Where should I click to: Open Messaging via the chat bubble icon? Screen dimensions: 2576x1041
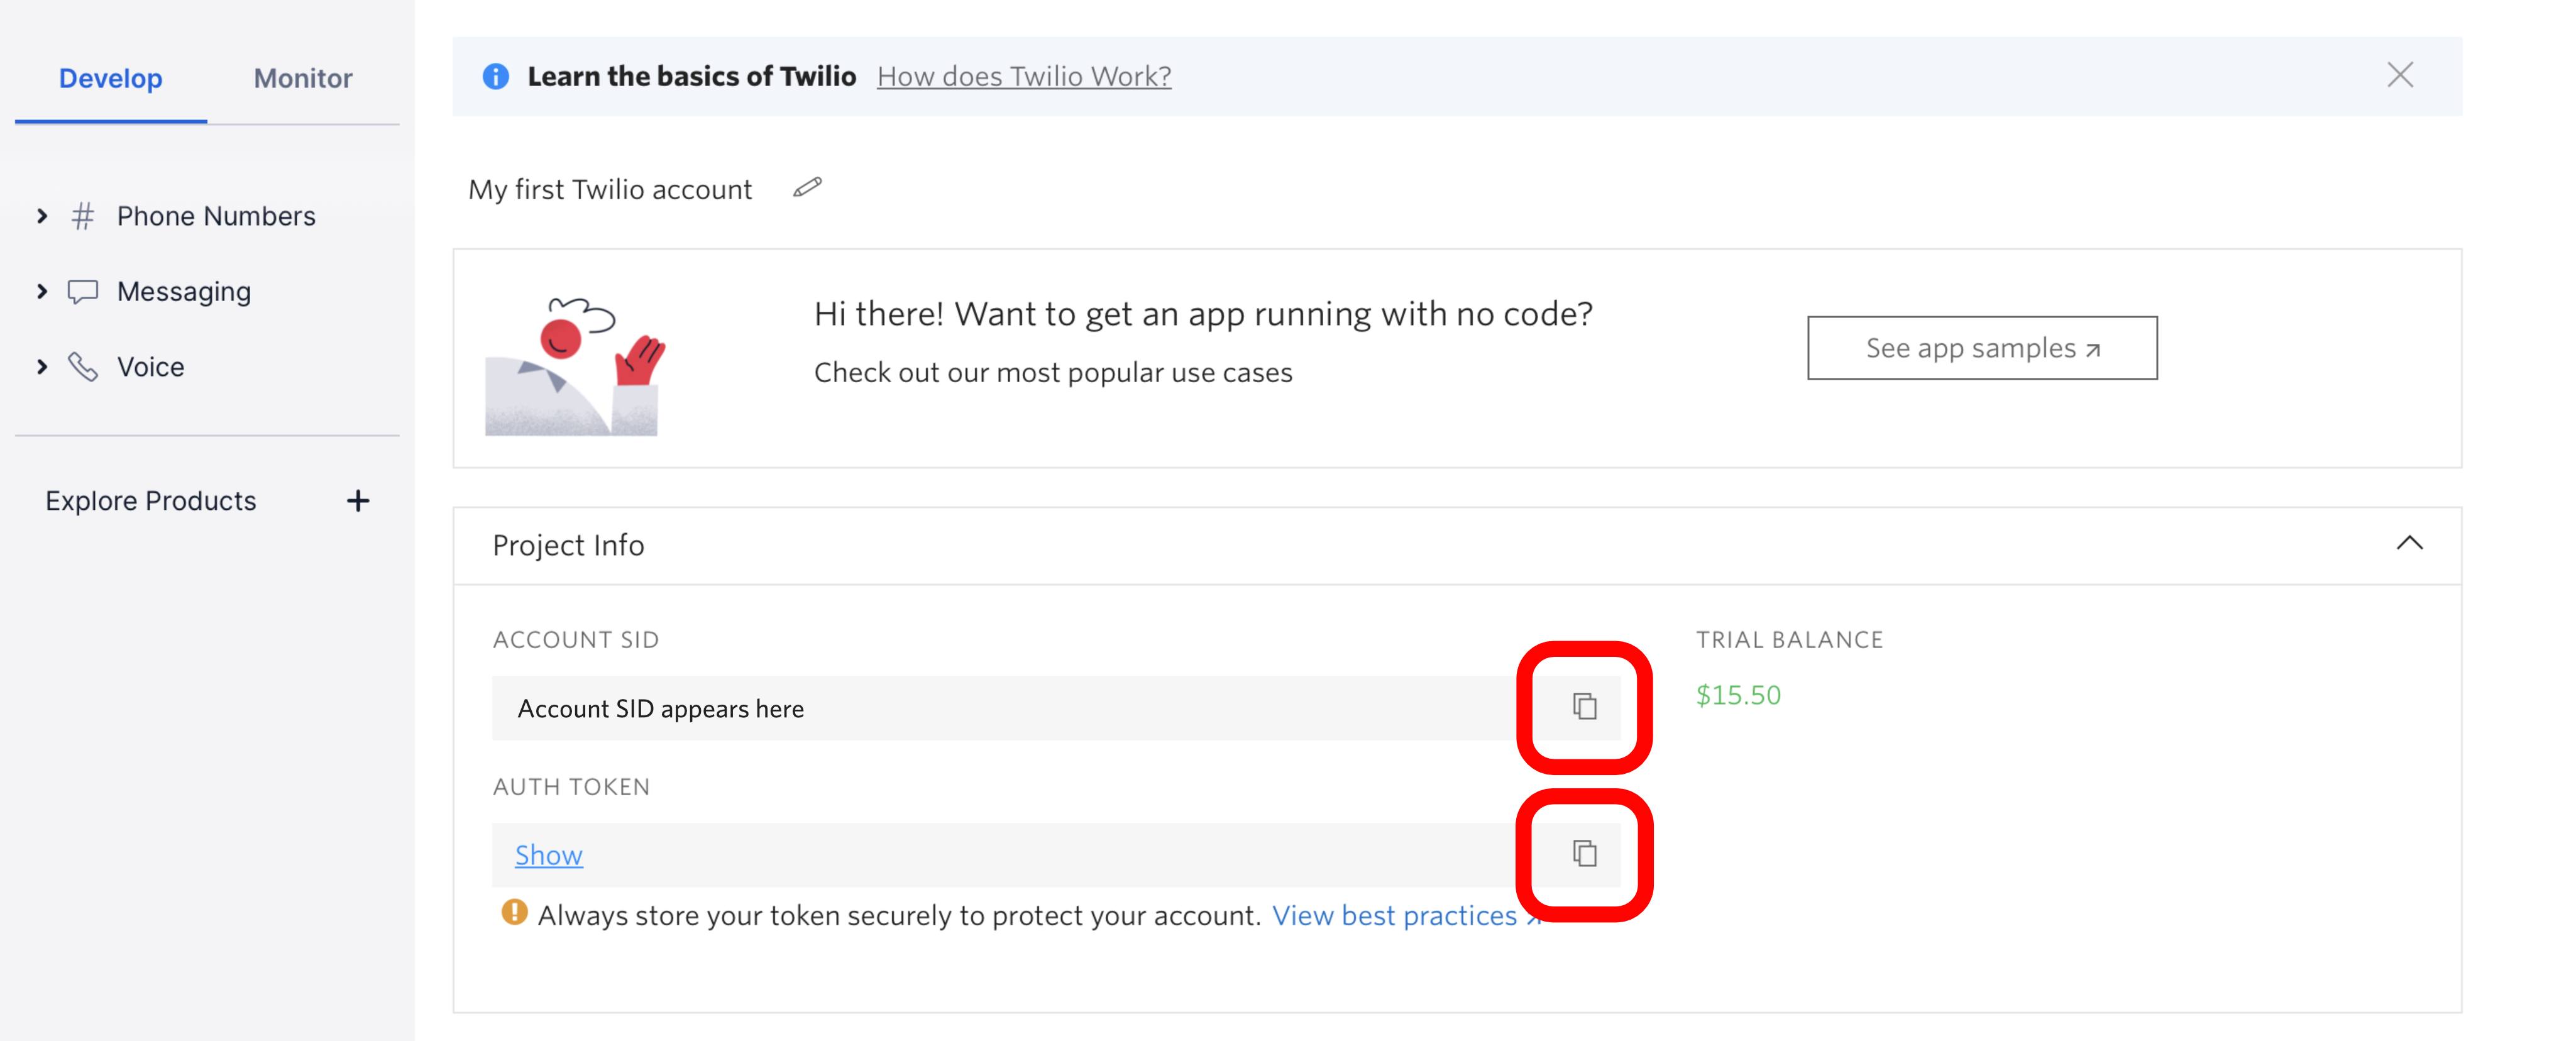pos(84,291)
